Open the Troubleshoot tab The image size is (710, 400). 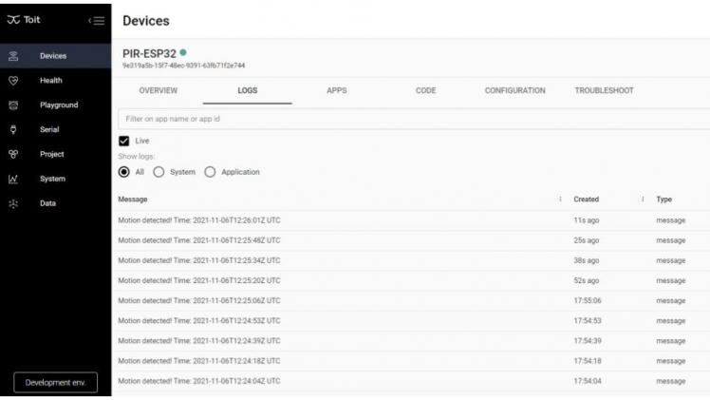604,90
